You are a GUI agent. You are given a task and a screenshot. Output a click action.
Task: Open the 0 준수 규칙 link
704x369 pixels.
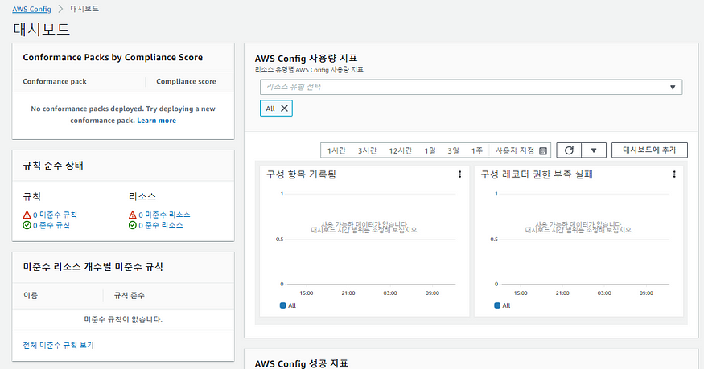pos(51,225)
